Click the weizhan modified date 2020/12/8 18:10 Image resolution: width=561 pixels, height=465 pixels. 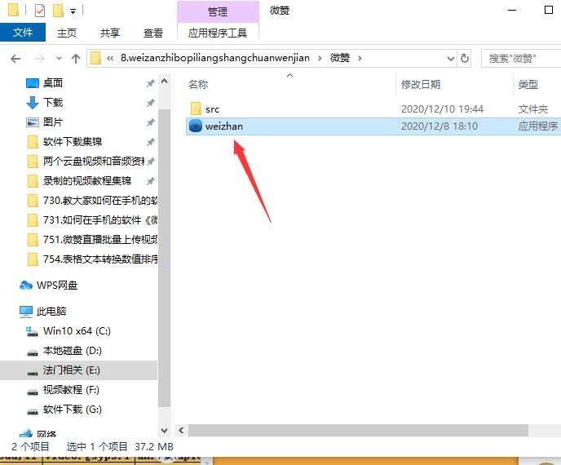(x=440, y=126)
